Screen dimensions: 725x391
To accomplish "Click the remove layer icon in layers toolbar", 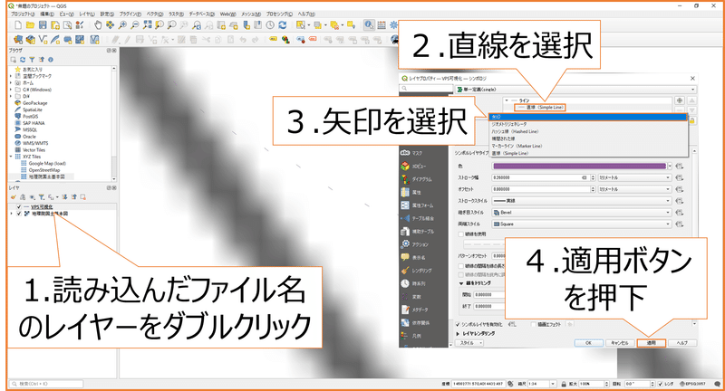I will click(x=83, y=197).
